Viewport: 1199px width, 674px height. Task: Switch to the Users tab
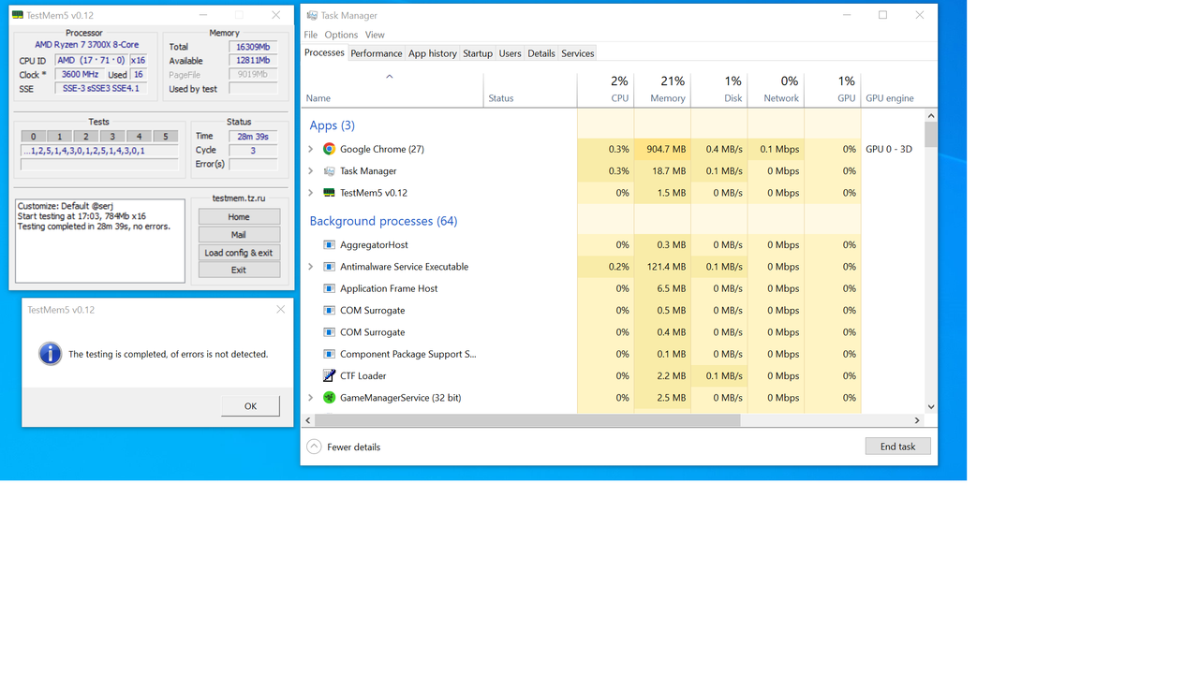pos(510,53)
